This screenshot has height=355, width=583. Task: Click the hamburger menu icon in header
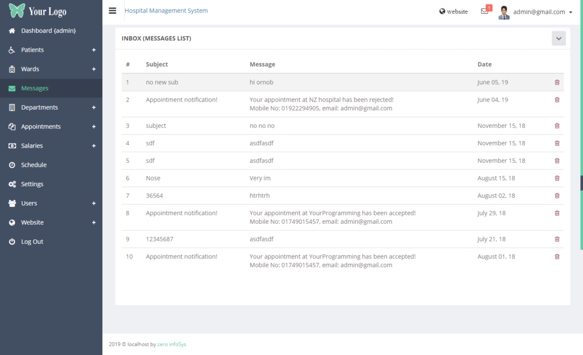(x=113, y=11)
